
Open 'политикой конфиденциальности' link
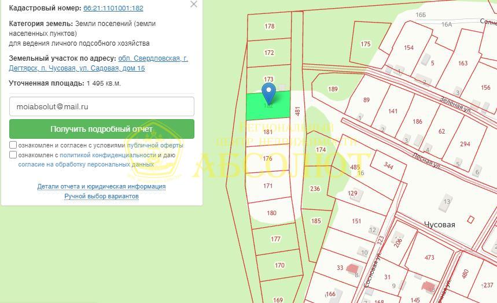coord(108,155)
